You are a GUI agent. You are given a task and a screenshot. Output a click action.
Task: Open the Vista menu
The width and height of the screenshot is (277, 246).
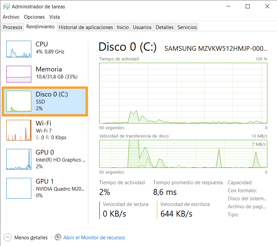tap(54, 17)
